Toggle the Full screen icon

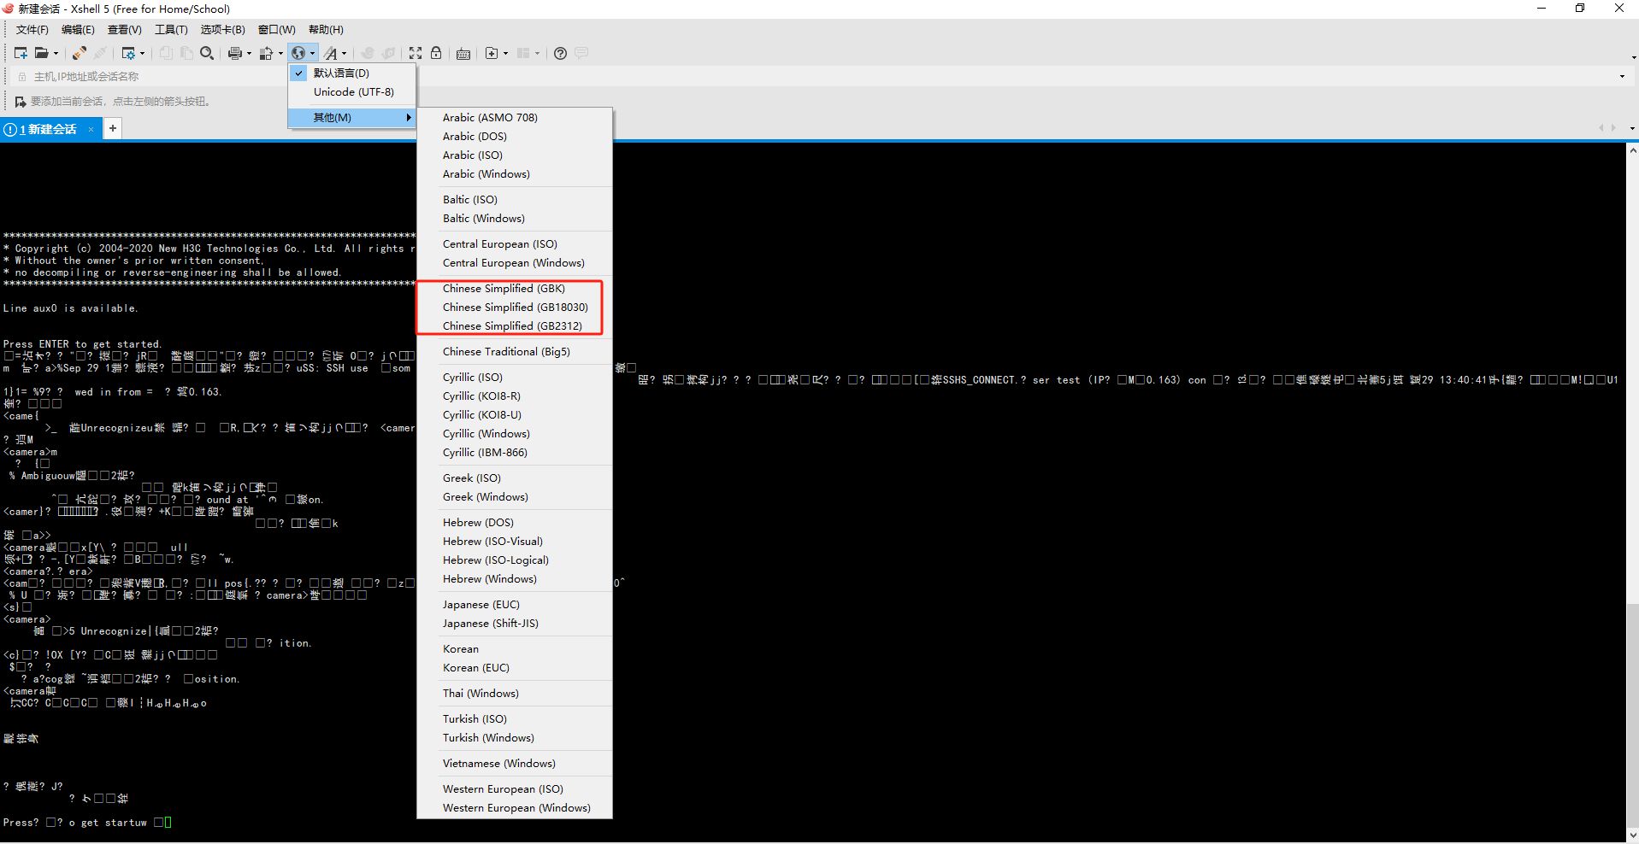(x=416, y=53)
